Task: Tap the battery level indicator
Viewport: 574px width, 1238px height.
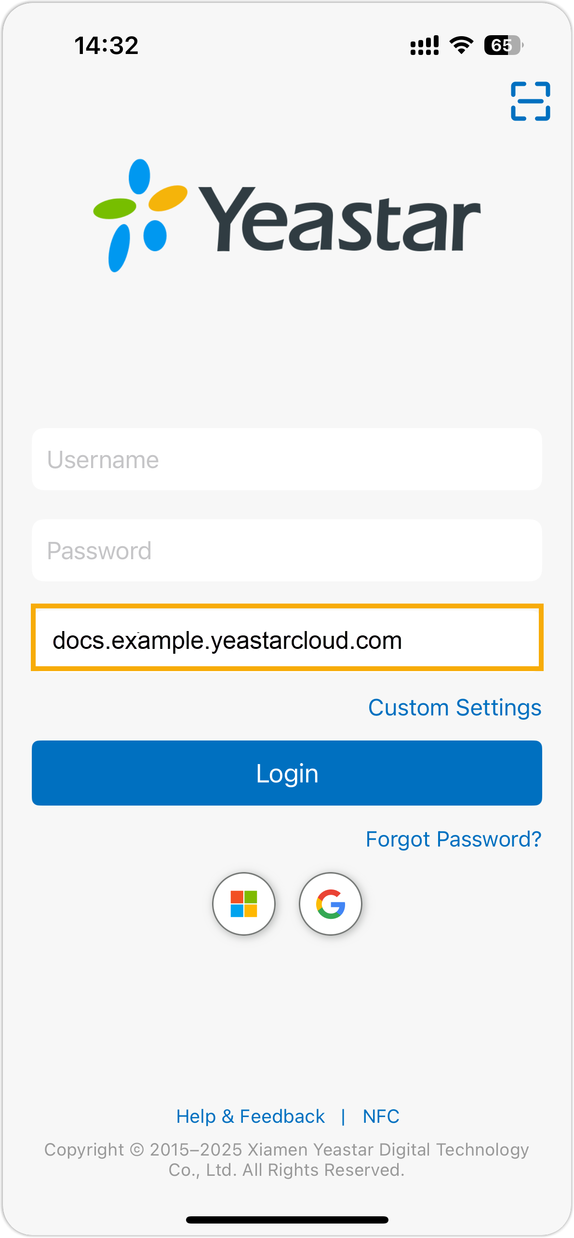Action: (x=503, y=45)
